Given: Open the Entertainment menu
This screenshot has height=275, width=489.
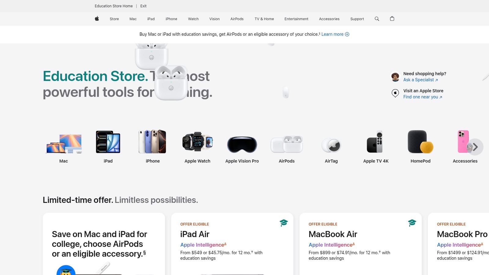Looking at the screenshot, I should [296, 19].
